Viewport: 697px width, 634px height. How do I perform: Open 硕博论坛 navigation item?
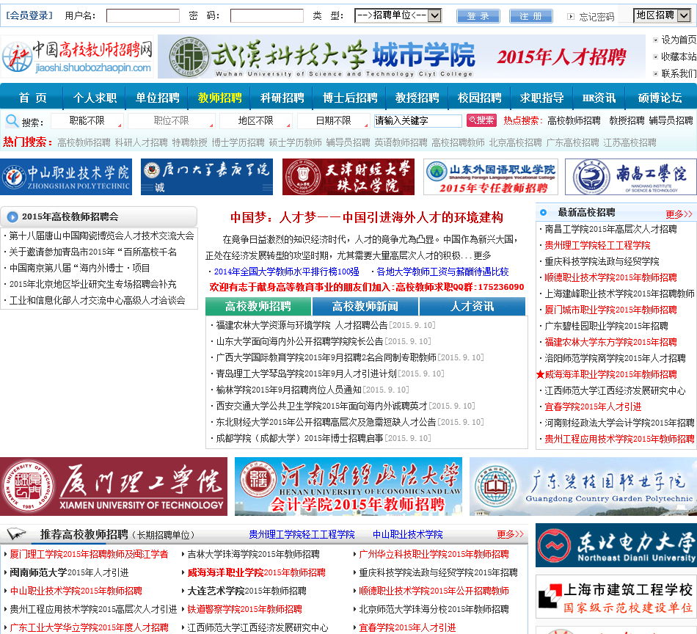coord(660,98)
